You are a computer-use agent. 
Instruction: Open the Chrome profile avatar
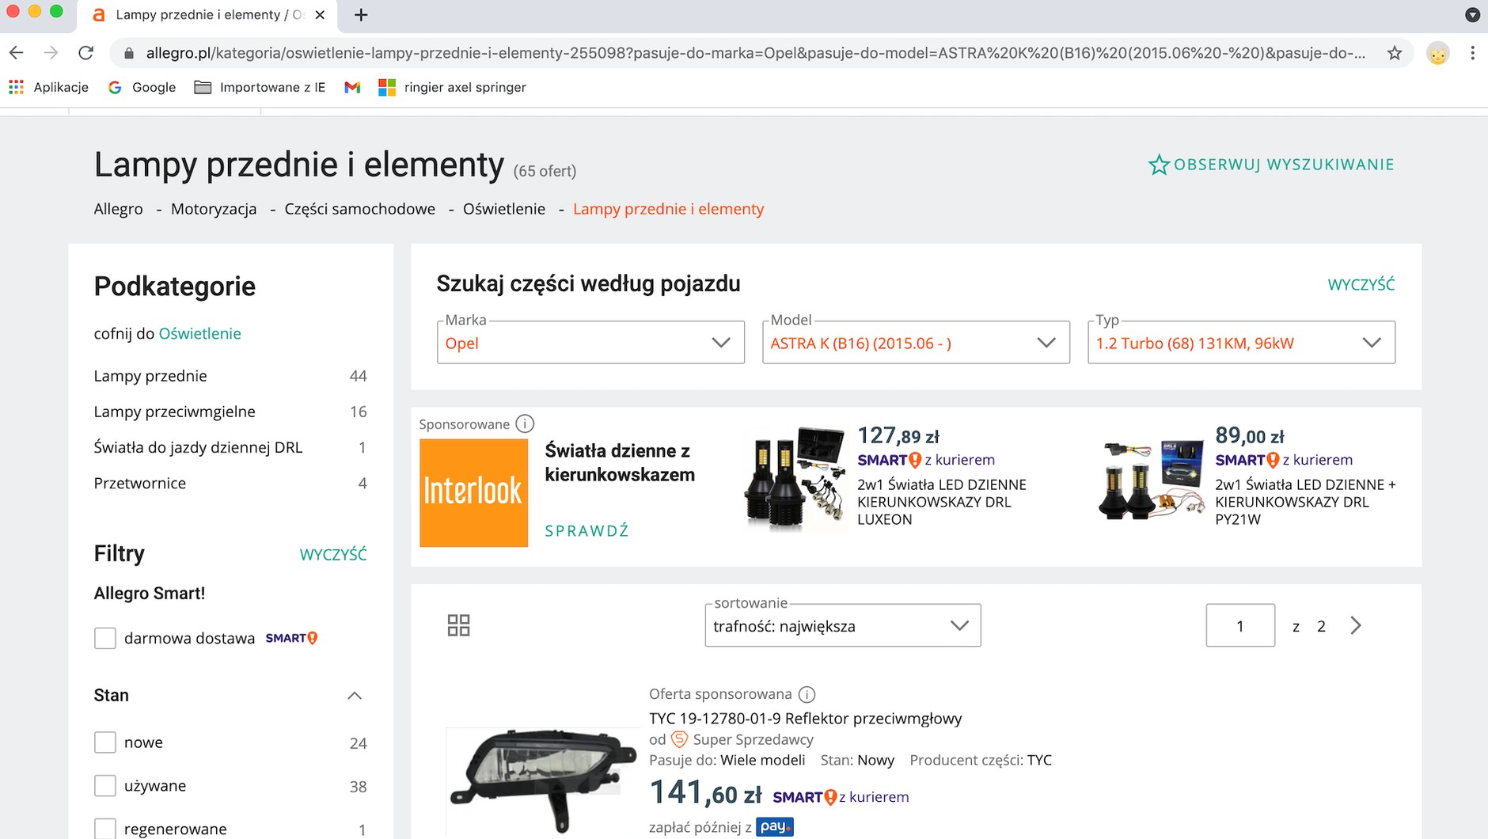point(1438,54)
